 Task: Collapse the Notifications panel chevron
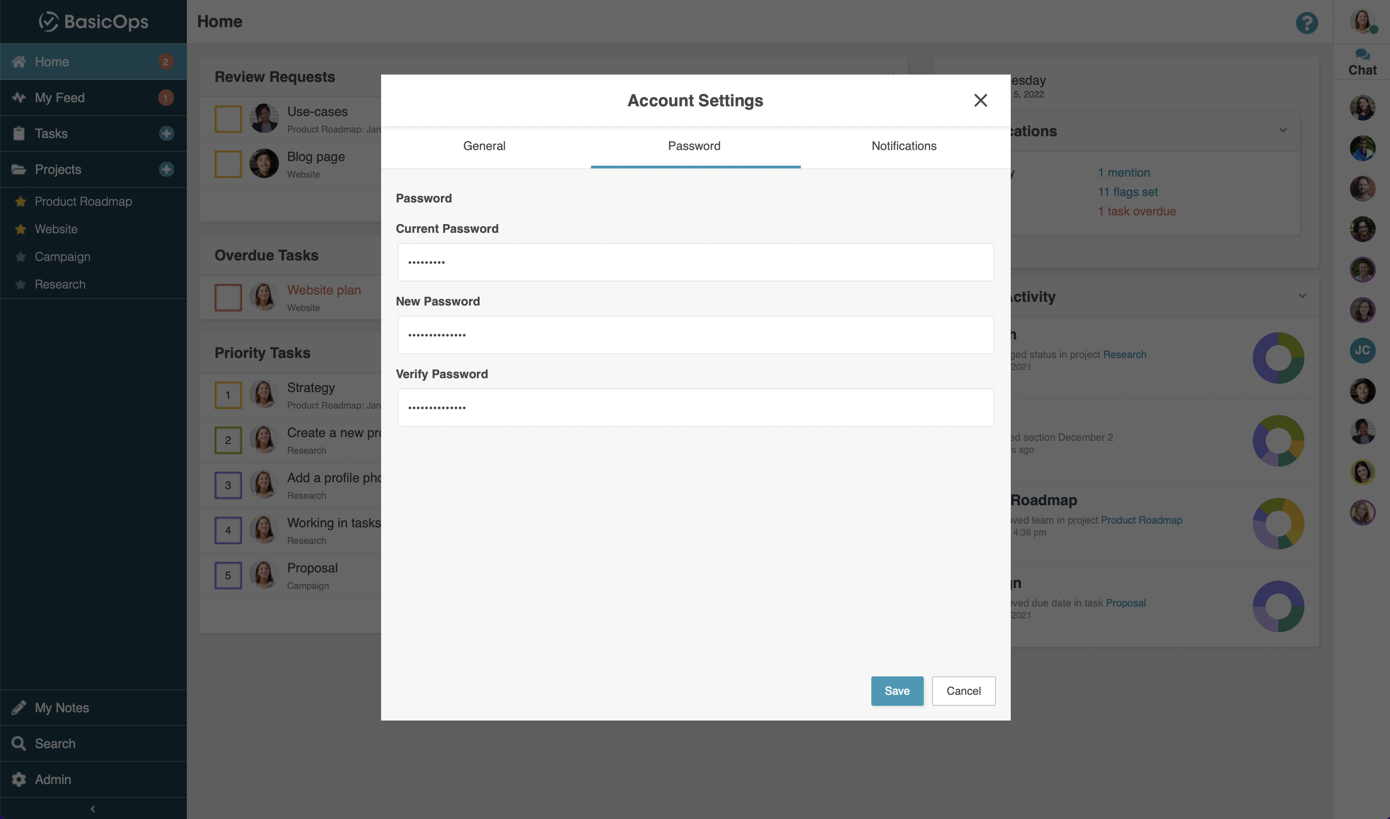[x=1283, y=130]
